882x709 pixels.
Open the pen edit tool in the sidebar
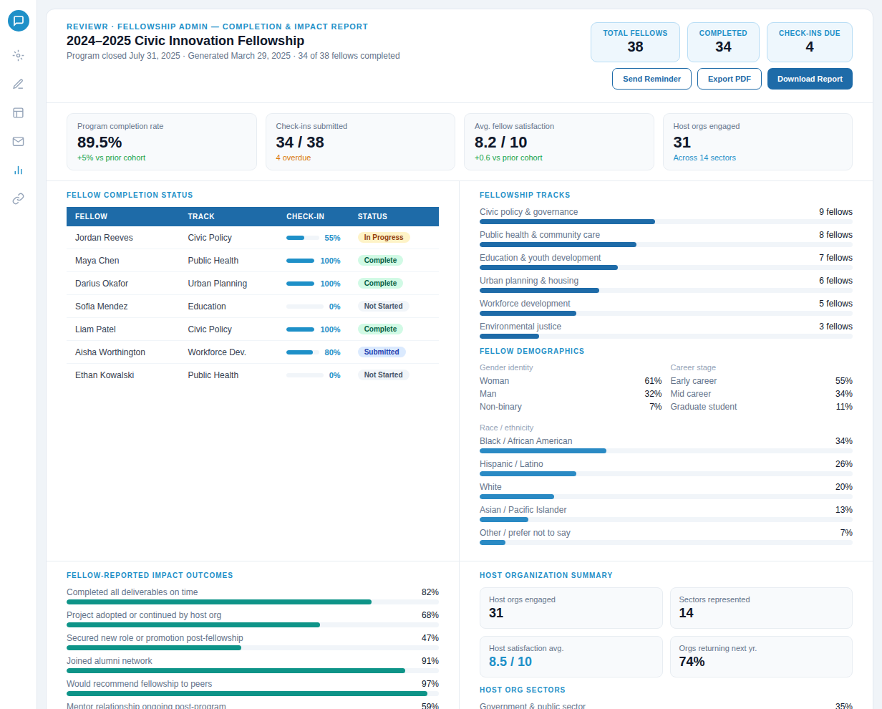(19, 84)
